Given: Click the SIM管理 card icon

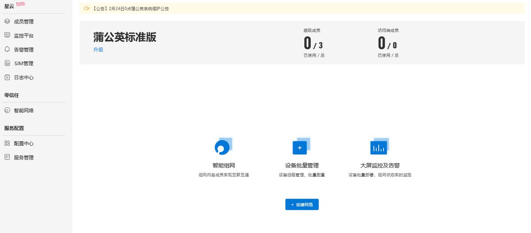Looking at the screenshot, I should tap(7, 63).
